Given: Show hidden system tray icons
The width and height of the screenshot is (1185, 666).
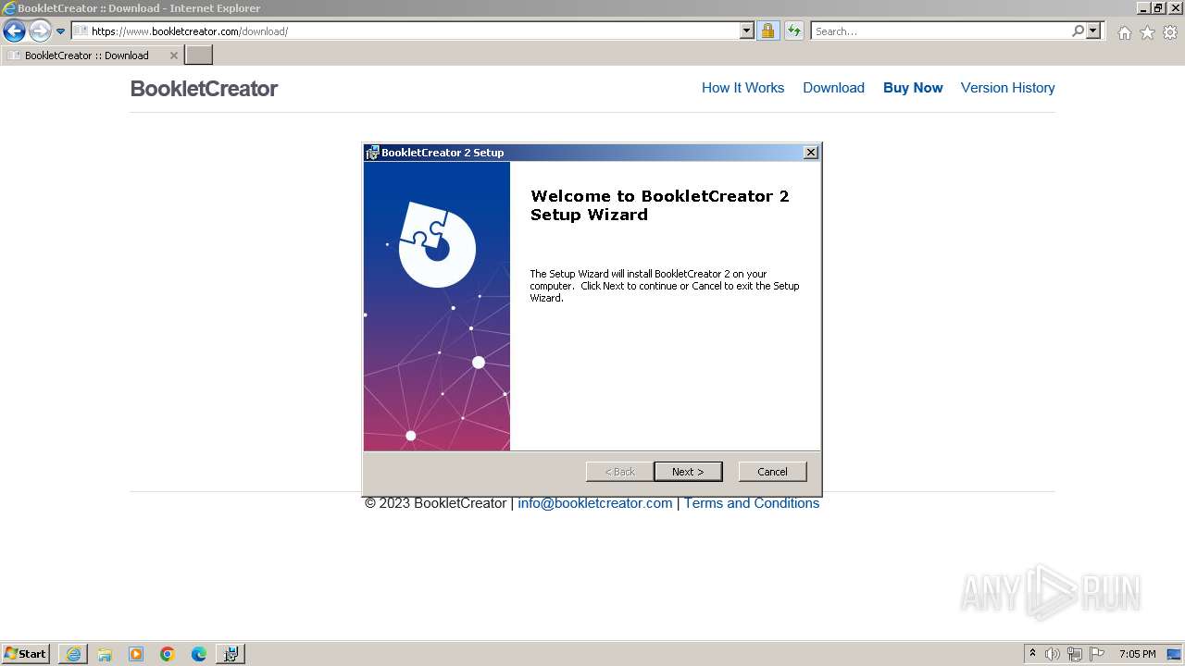Looking at the screenshot, I should [1032, 654].
